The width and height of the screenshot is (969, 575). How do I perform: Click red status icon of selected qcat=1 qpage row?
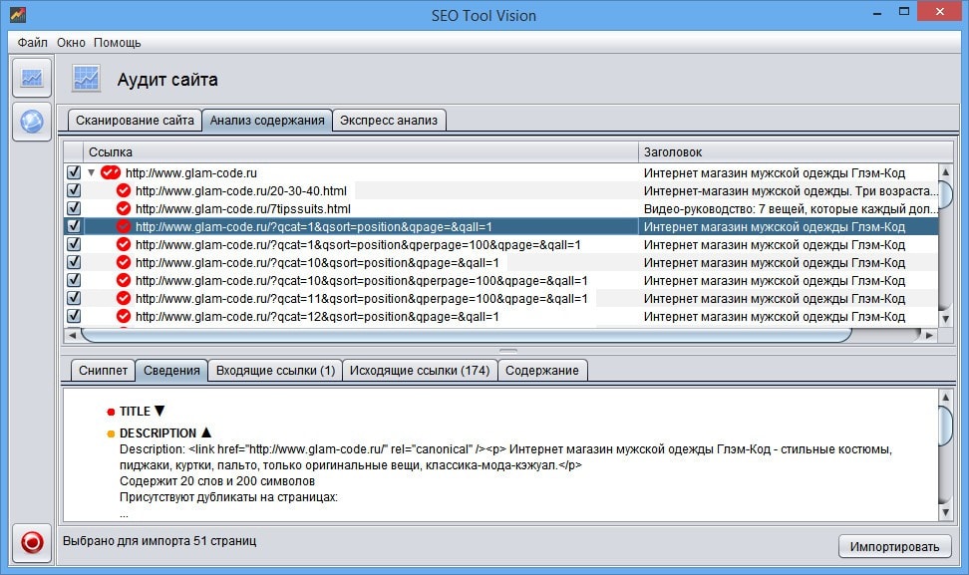[124, 226]
